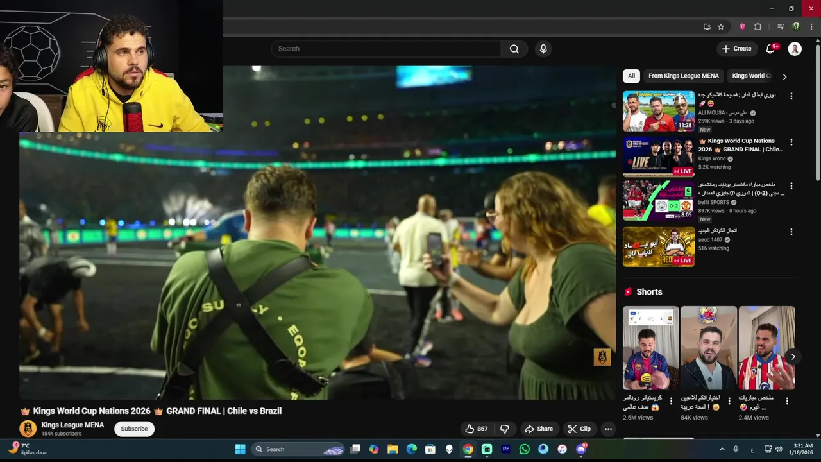Open more actions menu beside Clip

pyautogui.click(x=608, y=429)
